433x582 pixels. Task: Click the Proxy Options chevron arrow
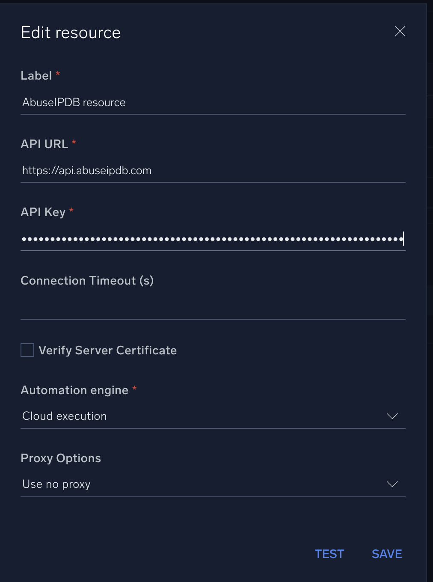392,484
